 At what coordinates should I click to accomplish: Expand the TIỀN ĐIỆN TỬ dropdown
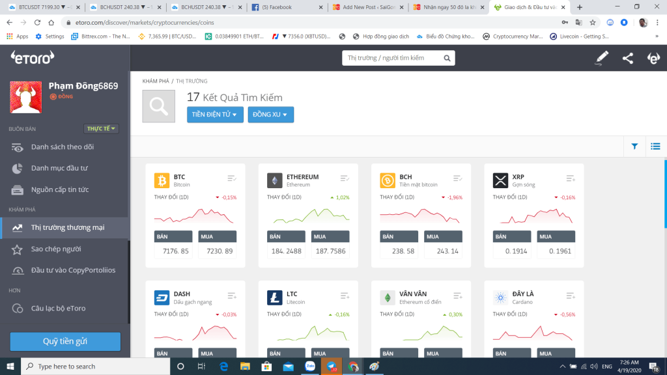[215, 115]
